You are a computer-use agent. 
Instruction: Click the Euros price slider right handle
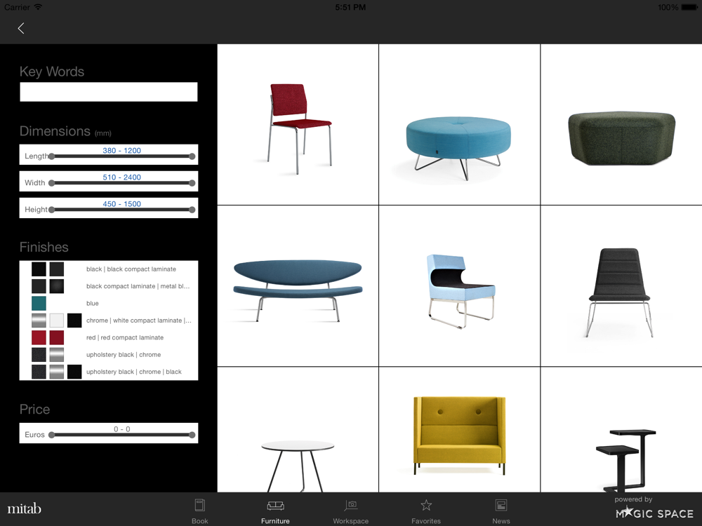[x=192, y=435]
